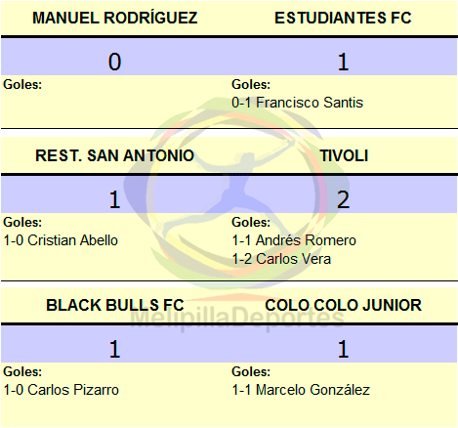Select the Cristian Abello goal entry
Viewport: 458px width, 428px height.
pyautogui.click(x=61, y=240)
